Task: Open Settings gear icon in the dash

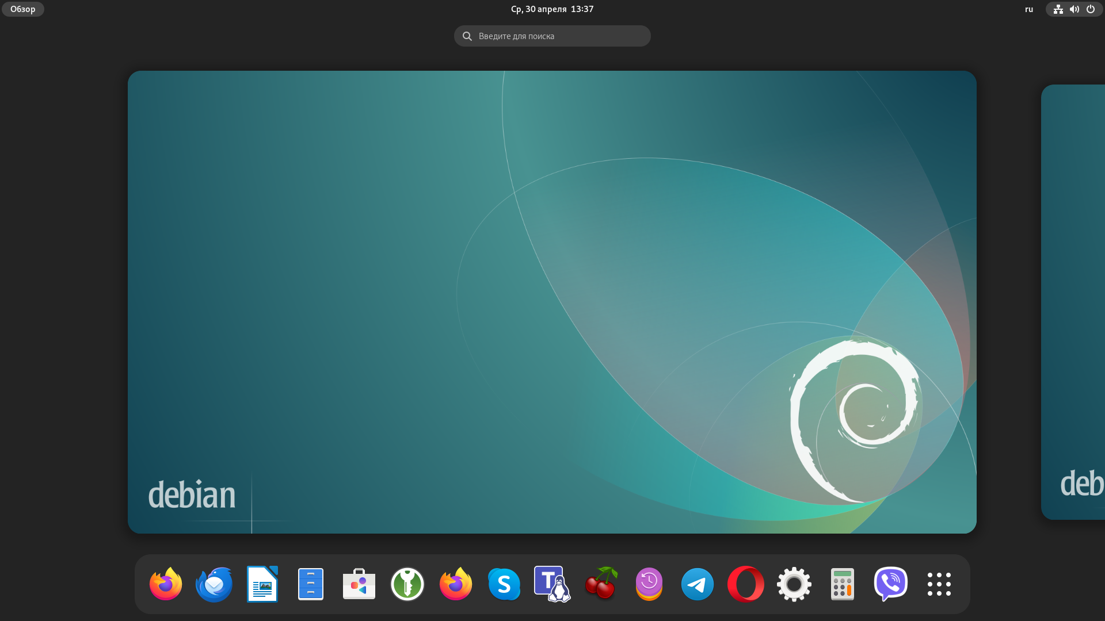Action: pos(794,584)
